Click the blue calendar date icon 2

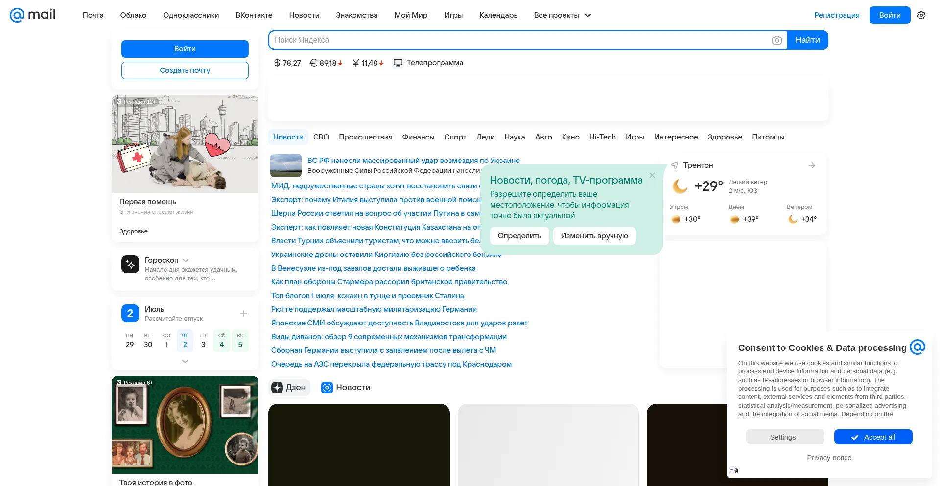[x=130, y=313]
